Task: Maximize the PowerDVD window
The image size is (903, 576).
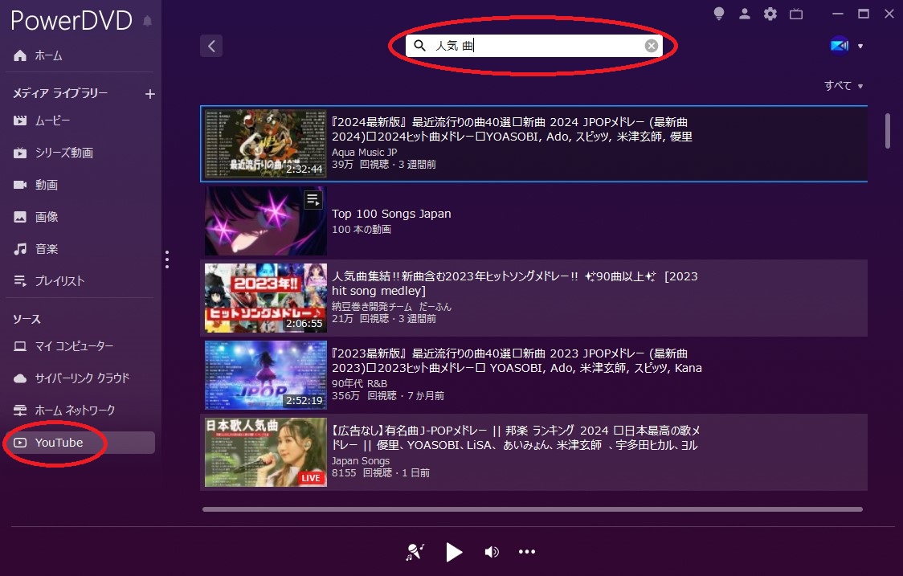Action: 864,14
